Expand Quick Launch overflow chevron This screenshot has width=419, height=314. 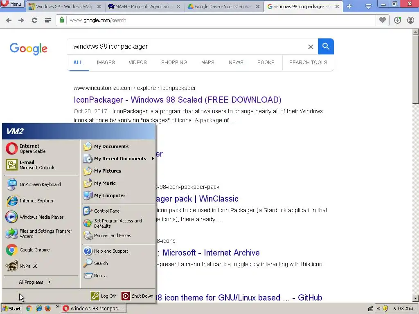[57, 307]
